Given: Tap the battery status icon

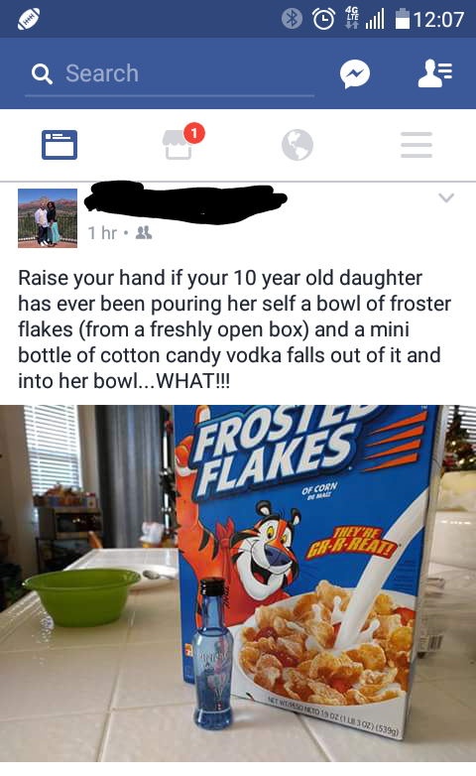Looking at the screenshot, I should pos(403,19).
